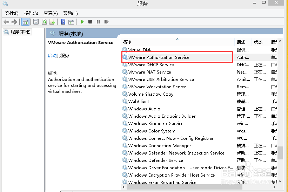The width and height of the screenshot is (288, 192).
Task: Click the vertical scrollbar down arrow
Action: pyautogui.click(x=280, y=181)
